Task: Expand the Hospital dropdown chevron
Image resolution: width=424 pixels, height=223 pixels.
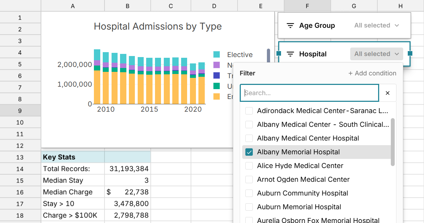Action: pyautogui.click(x=397, y=54)
